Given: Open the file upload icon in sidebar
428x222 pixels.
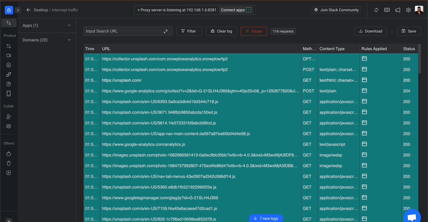Looking at the screenshot, I should coord(9,84).
